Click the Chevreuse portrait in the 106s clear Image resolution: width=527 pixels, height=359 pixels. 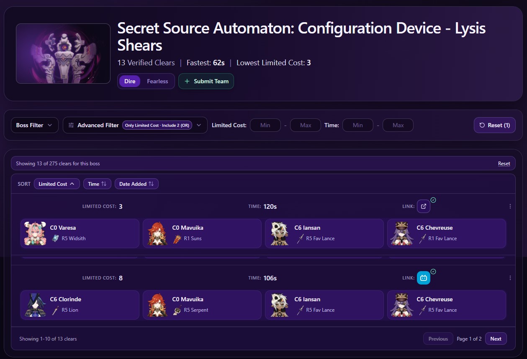point(402,305)
